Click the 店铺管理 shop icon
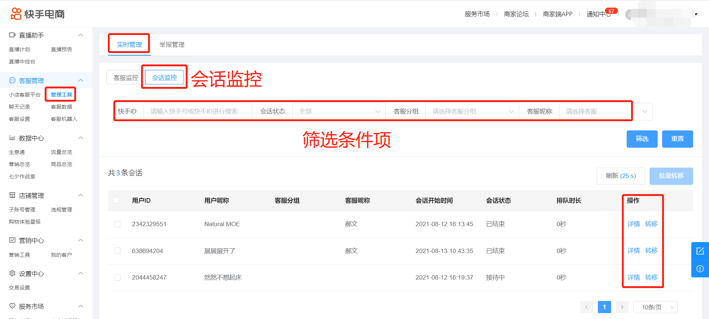The image size is (709, 319). click(12, 195)
